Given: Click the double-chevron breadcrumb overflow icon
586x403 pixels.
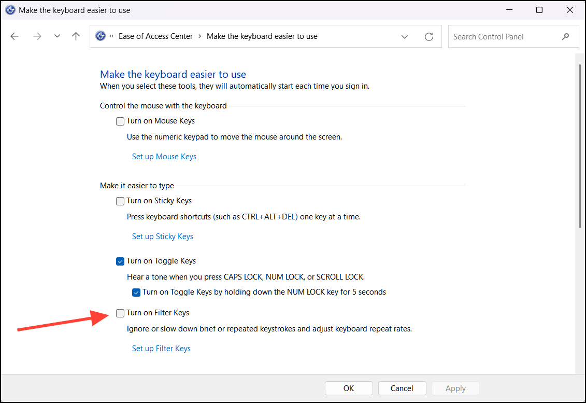Looking at the screenshot, I should pyautogui.click(x=111, y=36).
